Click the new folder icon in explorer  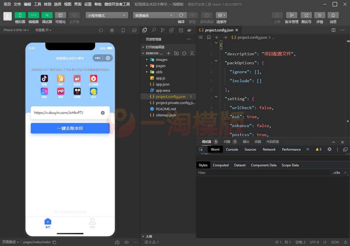(x=176, y=53)
